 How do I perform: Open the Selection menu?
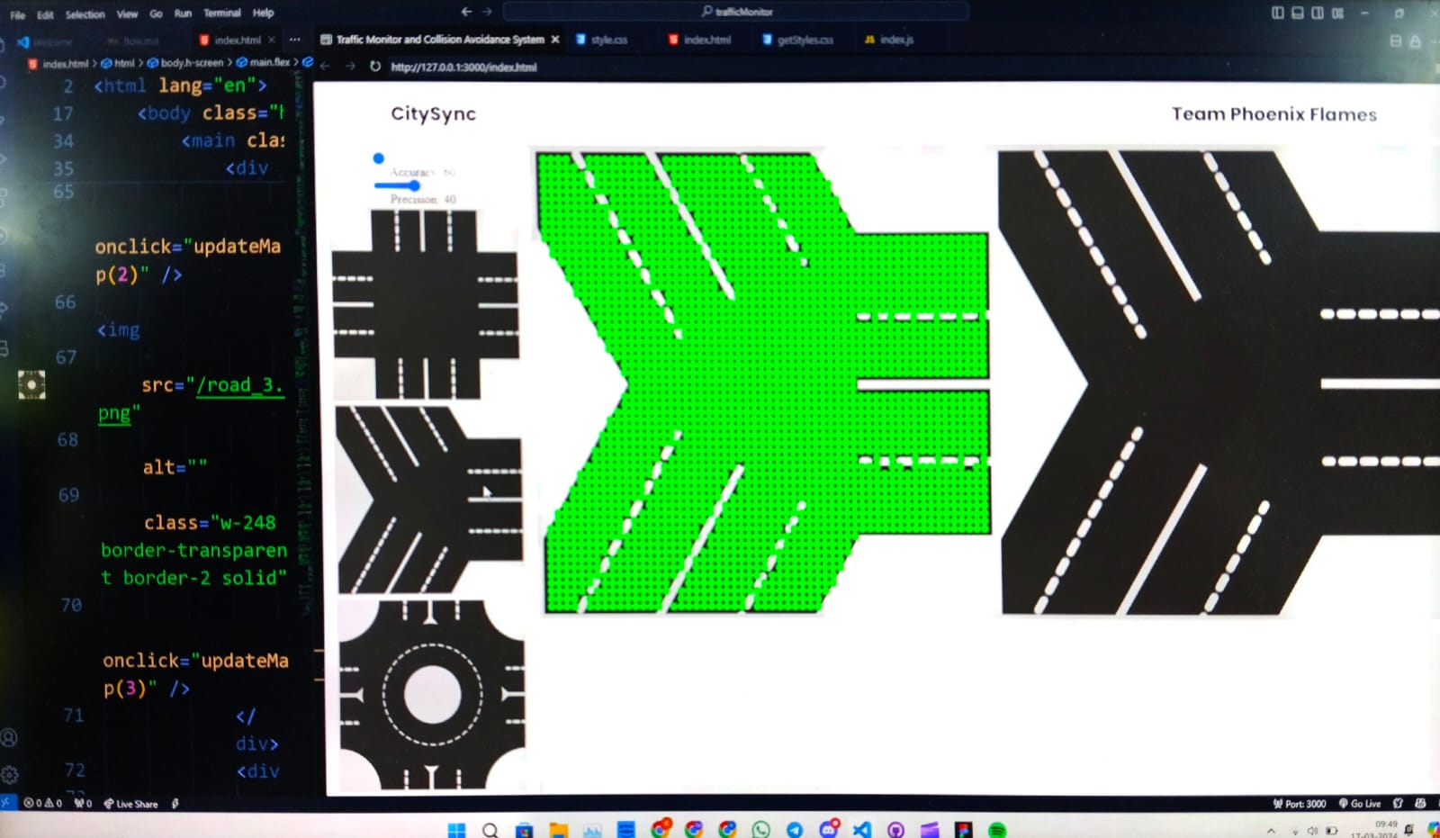[x=85, y=14]
